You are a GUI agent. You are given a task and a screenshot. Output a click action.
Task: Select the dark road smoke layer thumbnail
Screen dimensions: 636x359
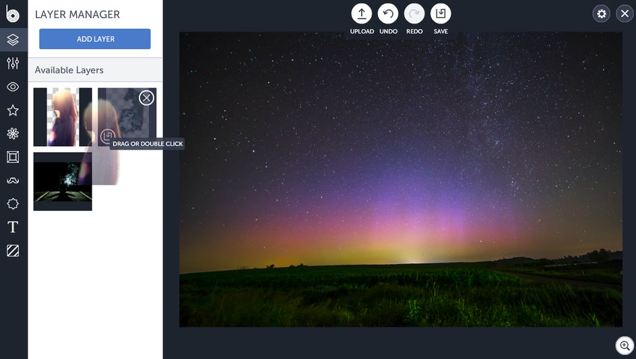click(63, 181)
